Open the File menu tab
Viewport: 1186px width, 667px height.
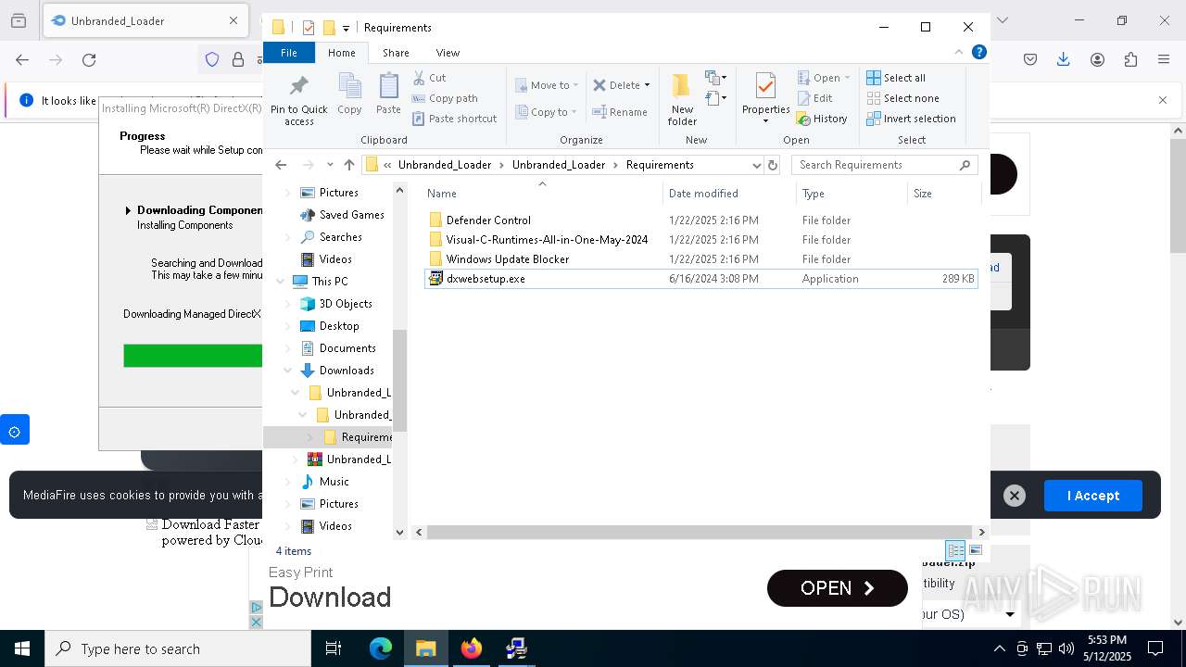tap(289, 53)
